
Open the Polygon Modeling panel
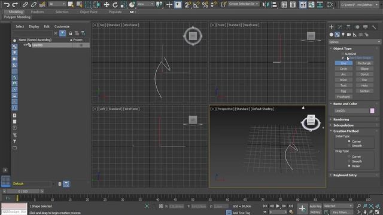[17, 17]
